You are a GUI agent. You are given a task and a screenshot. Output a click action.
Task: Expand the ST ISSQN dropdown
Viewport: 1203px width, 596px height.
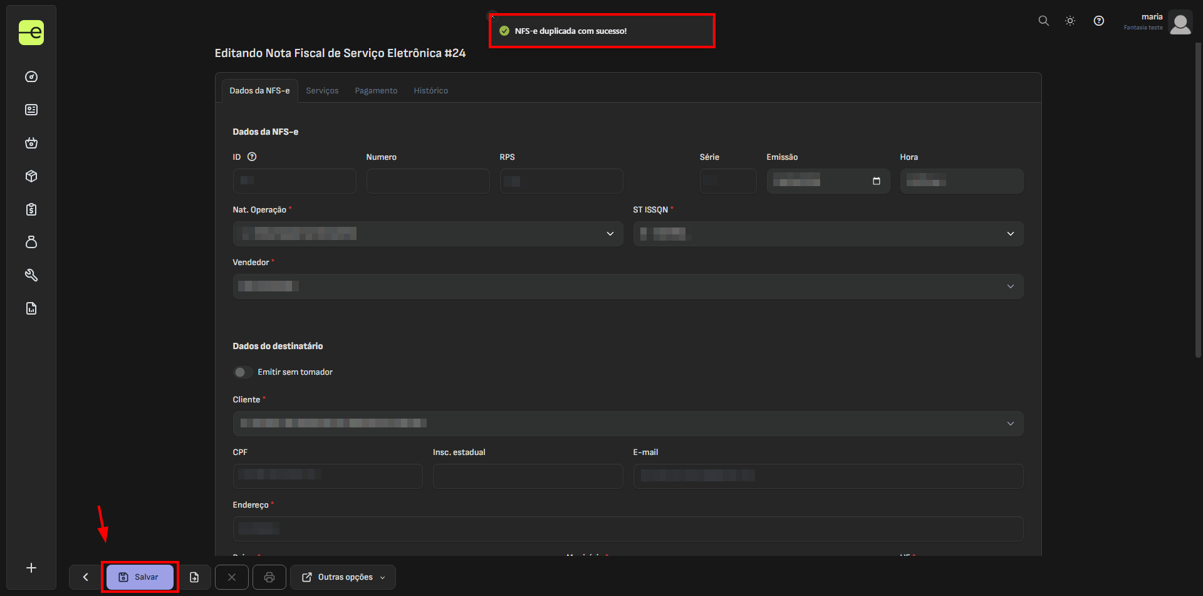click(828, 234)
